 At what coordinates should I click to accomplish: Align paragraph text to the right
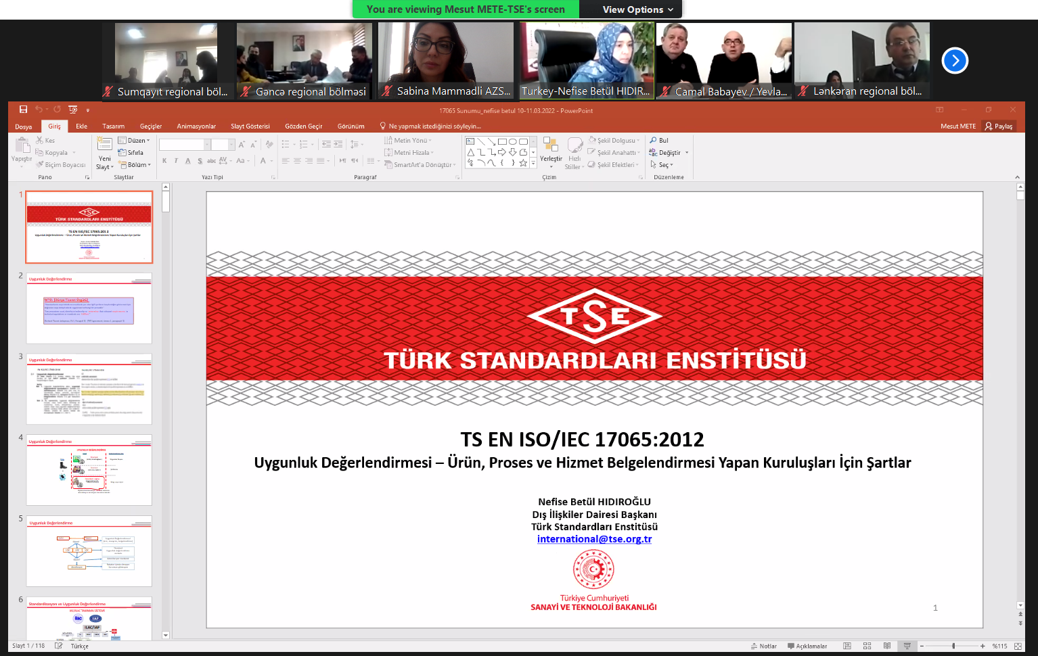coord(309,161)
